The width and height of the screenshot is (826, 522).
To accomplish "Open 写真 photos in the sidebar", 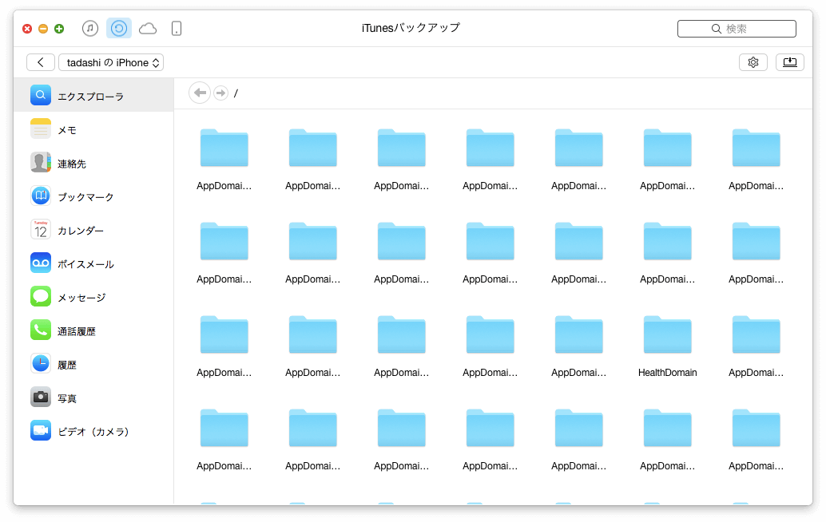I will [93, 398].
